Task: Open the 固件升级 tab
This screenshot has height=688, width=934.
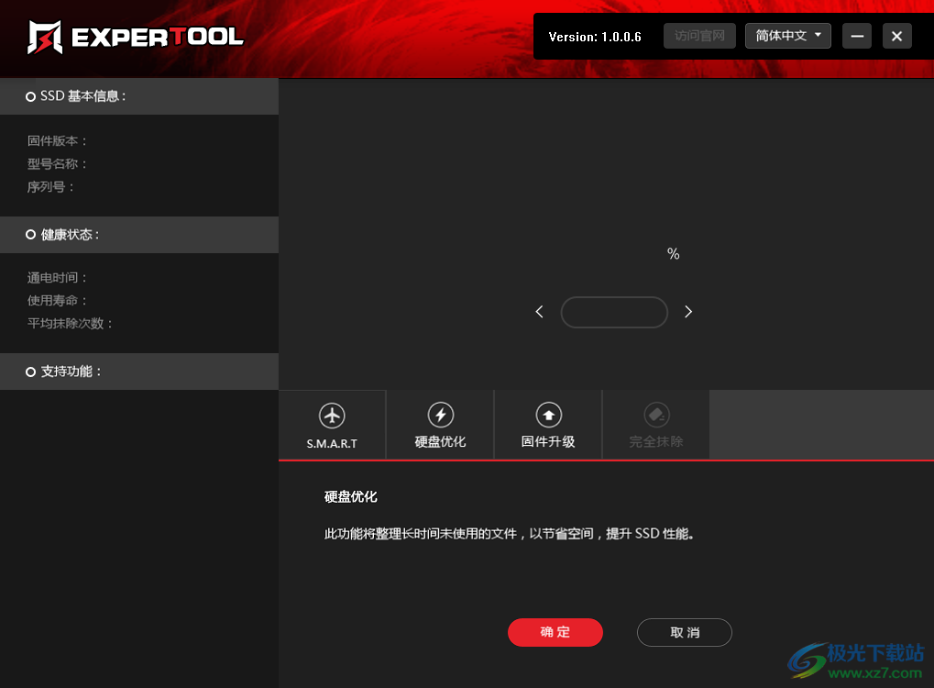Action: [548, 425]
